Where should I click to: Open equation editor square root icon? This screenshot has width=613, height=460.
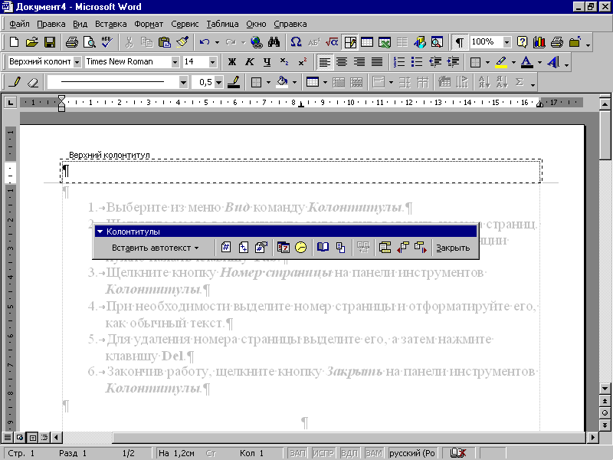pos(332,42)
